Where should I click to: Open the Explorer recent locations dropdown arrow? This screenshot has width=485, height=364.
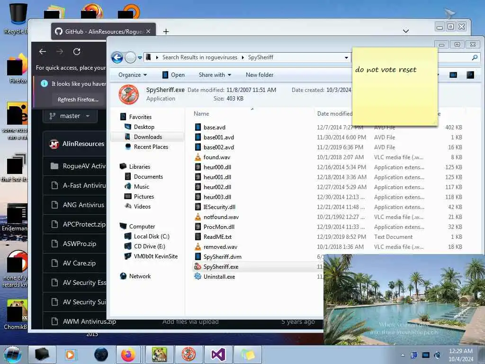140,57
